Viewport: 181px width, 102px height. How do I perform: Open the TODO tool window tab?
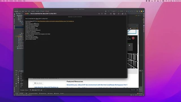point(21,93)
